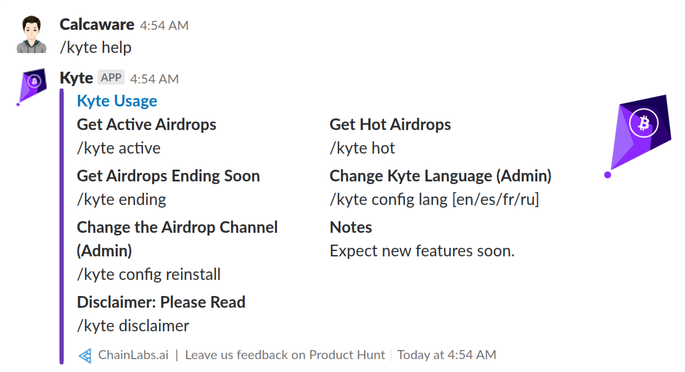Click the '/kyte disclaimer' command text
Image resolution: width=685 pixels, height=372 pixels.
pyautogui.click(x=133, y=326)
